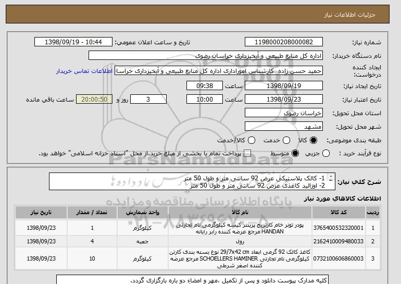
Task: Click the date 1398/09/23 in row 1
Action: [41, 228]
